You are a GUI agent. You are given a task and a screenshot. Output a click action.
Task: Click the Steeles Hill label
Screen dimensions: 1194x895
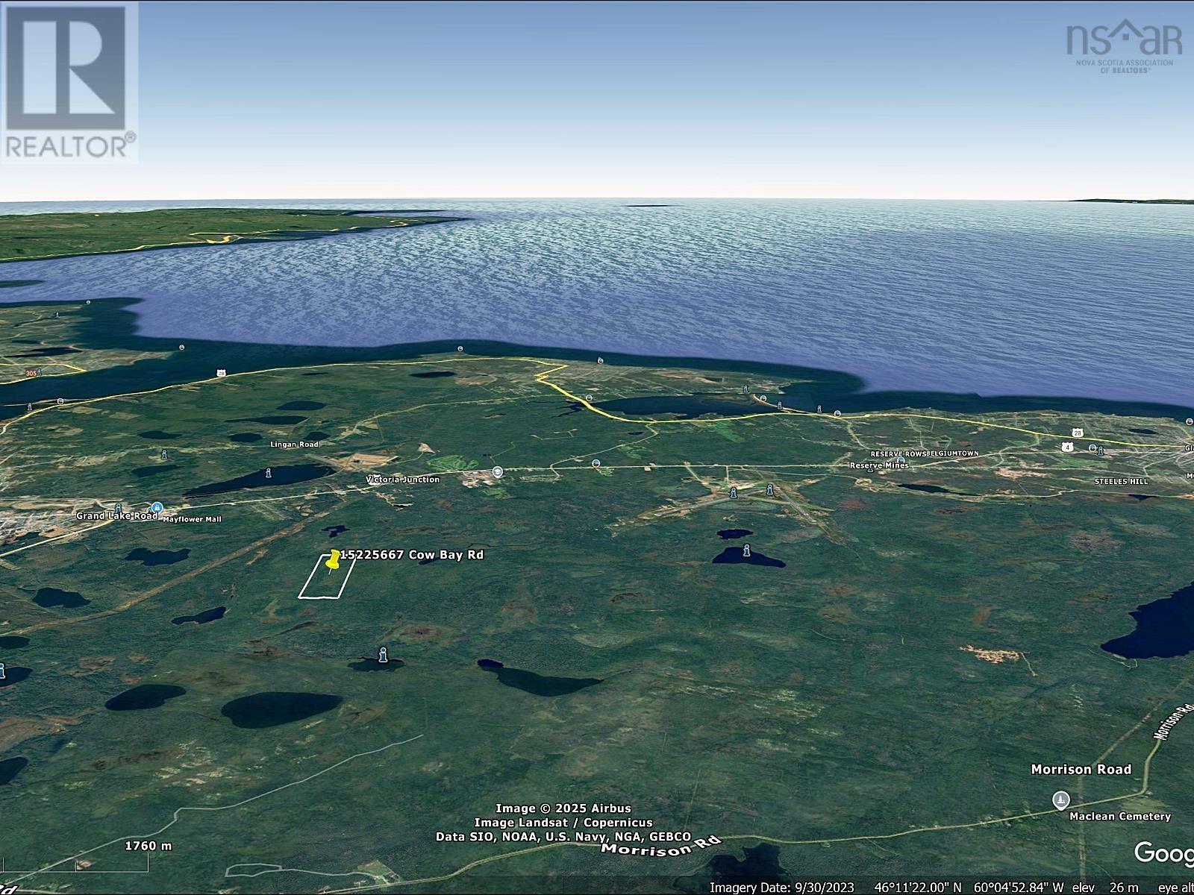1121,481
